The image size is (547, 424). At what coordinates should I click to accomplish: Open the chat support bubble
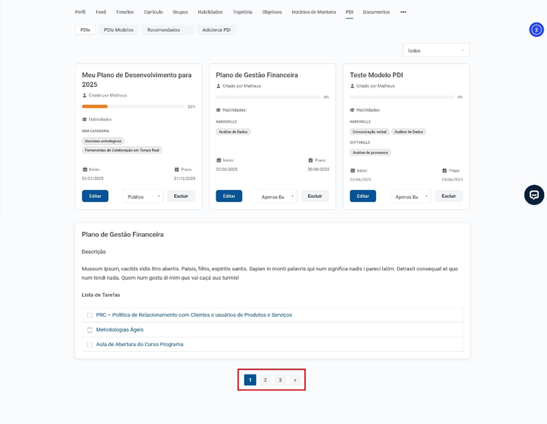534,195
